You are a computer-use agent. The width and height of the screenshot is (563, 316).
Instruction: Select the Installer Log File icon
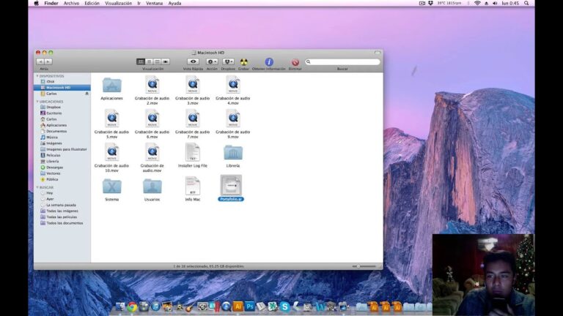click(x=193, y=152)
